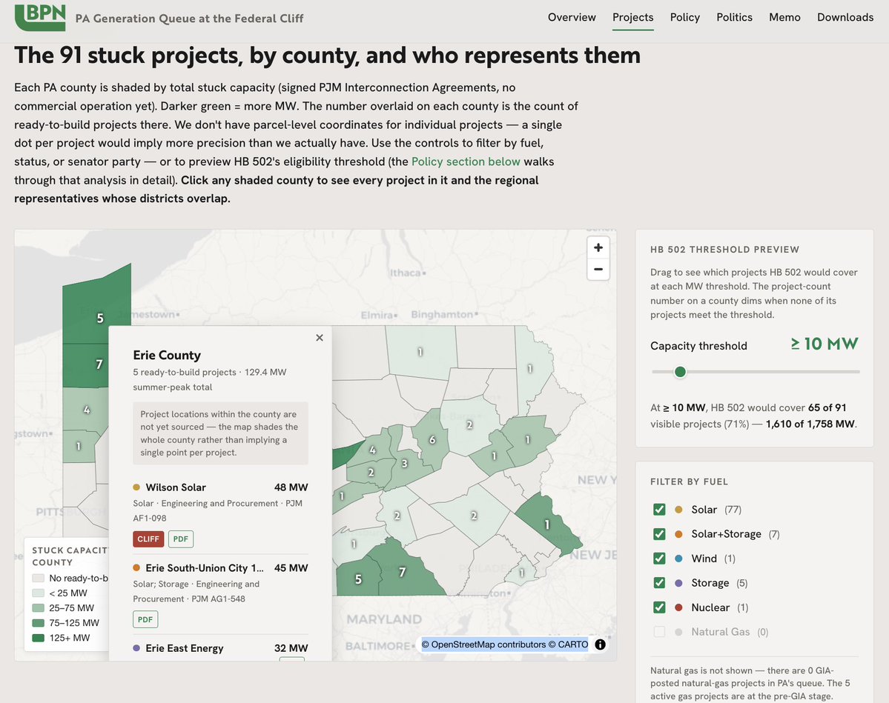889x703 pixels.
Task: Open map attribution info icon
Action: pyautogui.click(x=600, y=644)
